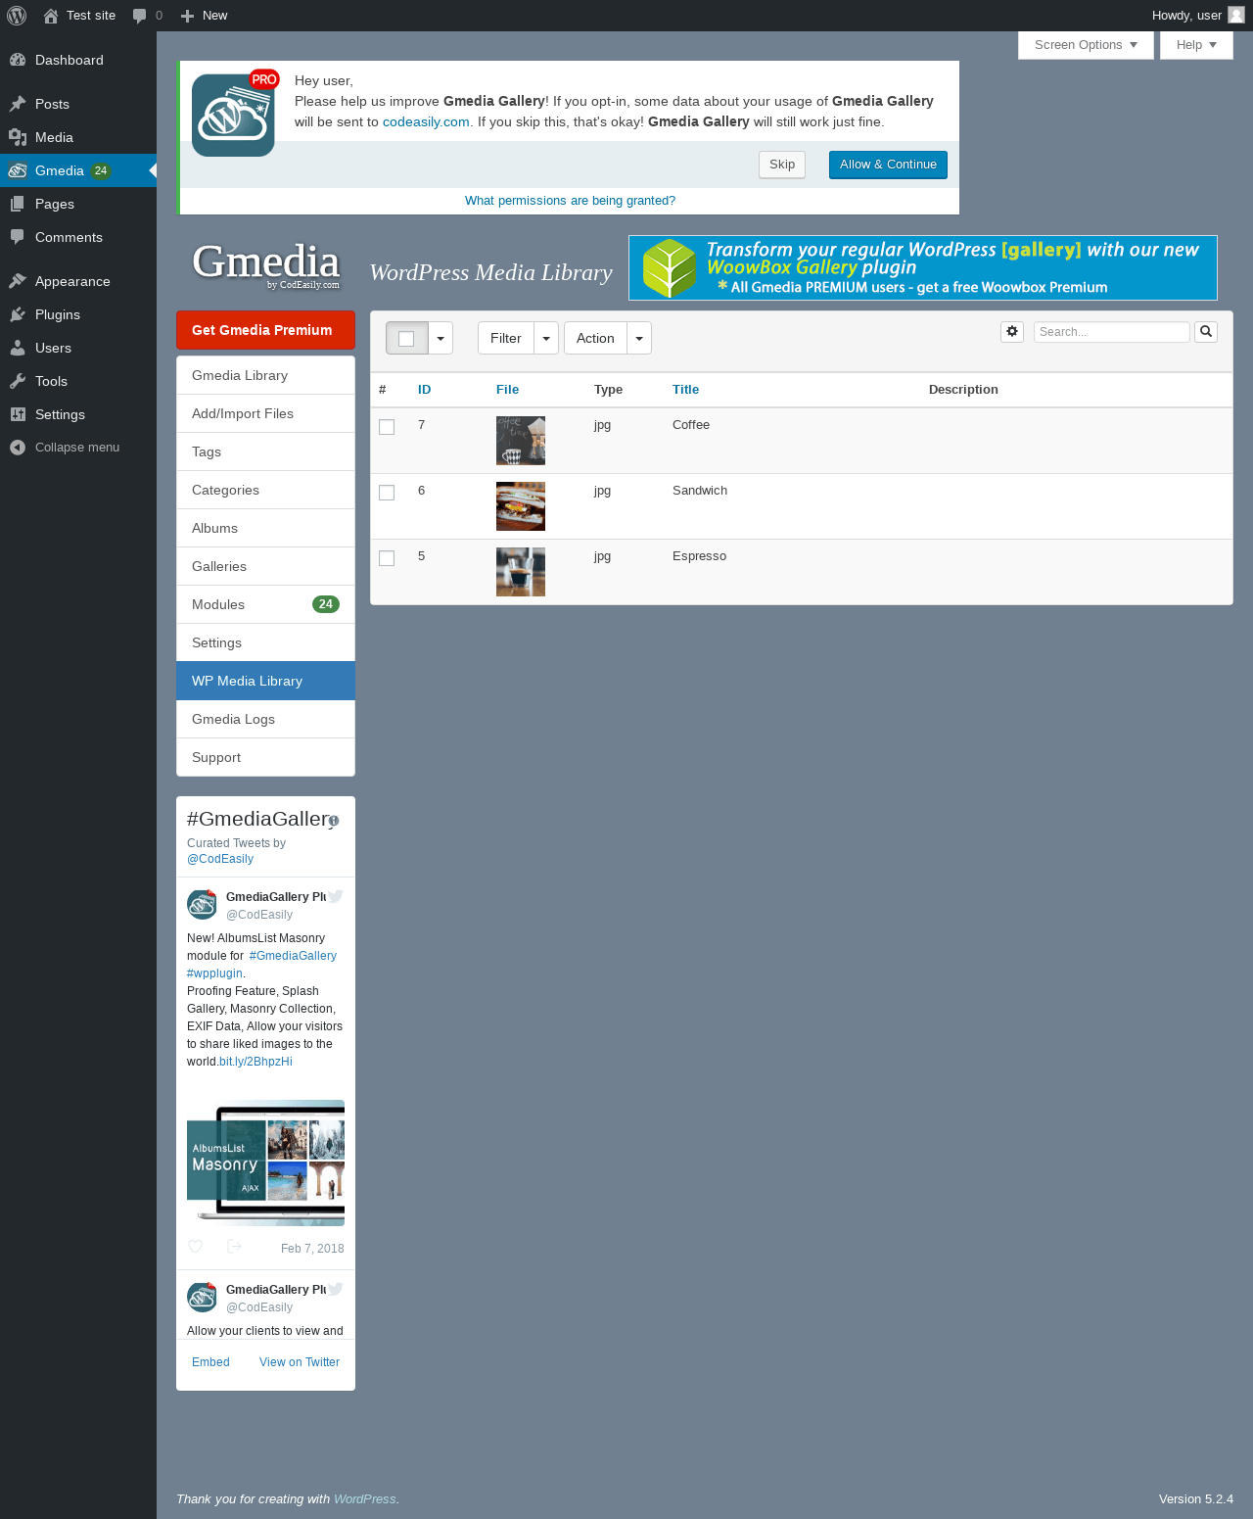Click the Users person icon
This screenshot has width=1253, height=1519.
coord(18,348)
